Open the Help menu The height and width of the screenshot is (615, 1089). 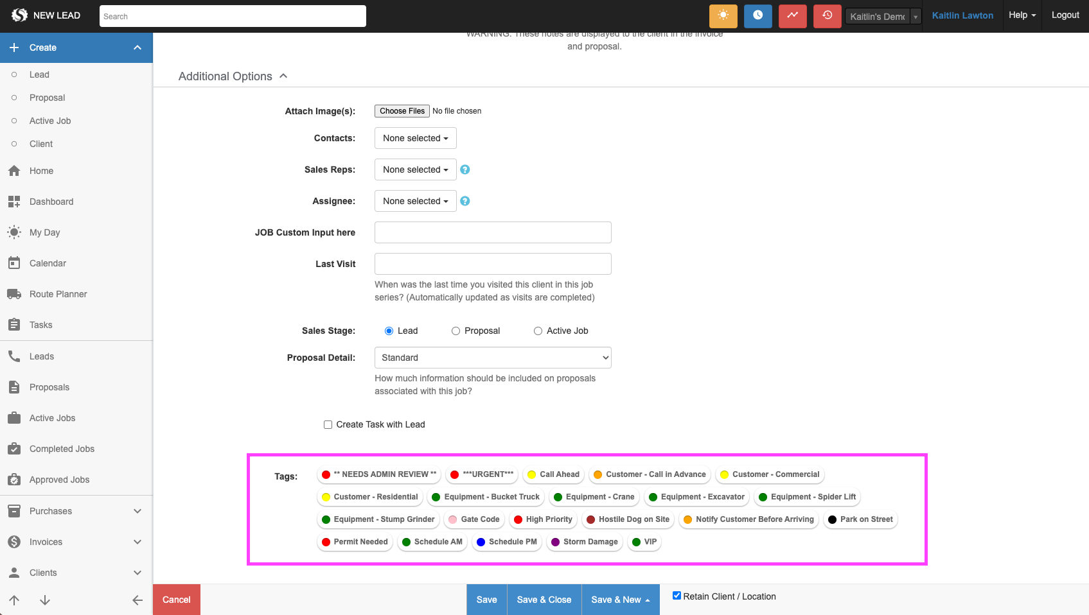(x=1022, y=15)
